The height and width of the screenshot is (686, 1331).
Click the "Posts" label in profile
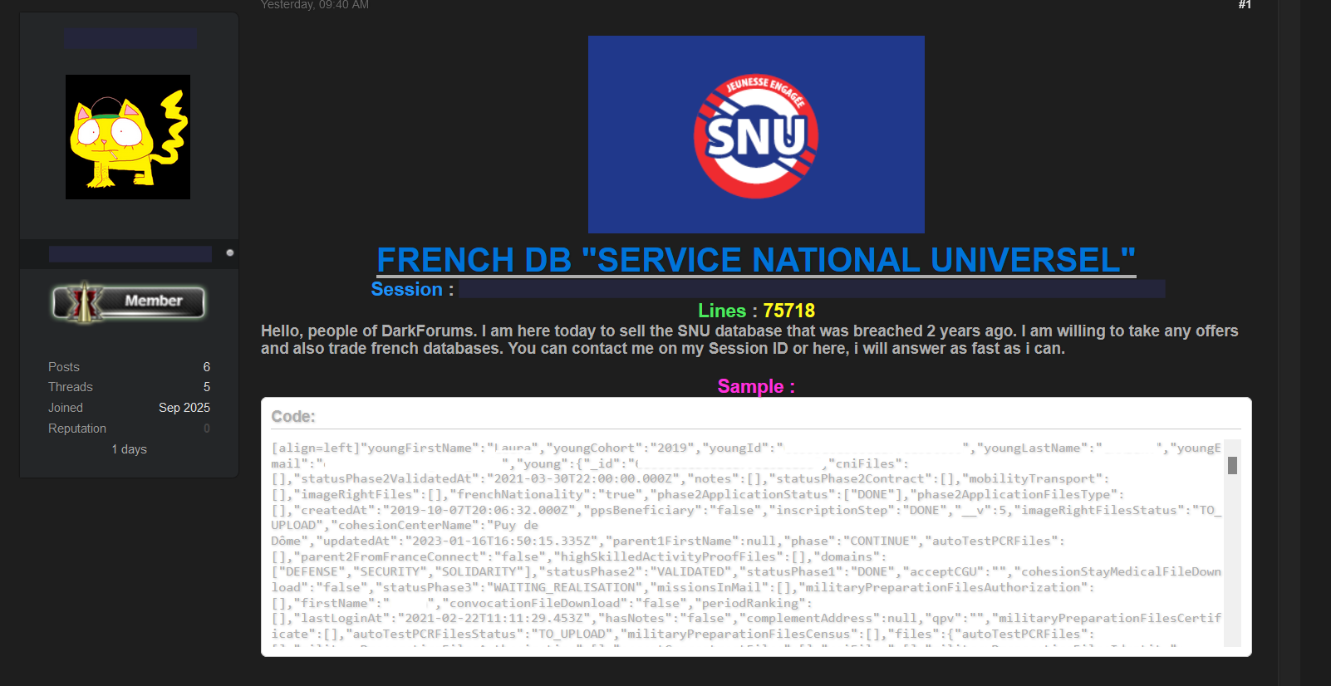click(64, 367)
